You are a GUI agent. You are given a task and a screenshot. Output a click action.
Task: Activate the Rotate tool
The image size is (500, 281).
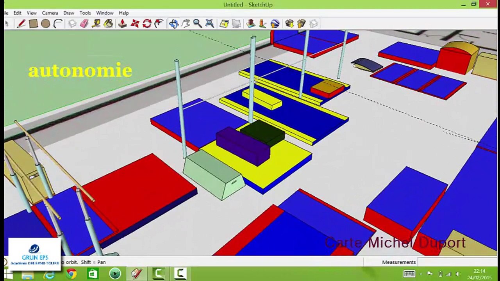click(147, 24)
